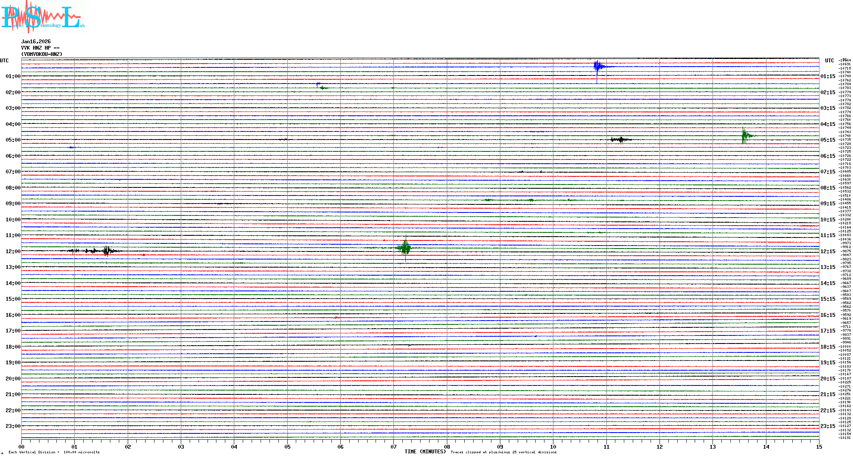Click the green burst near minute 13.5
The height and width of the screenshot is (458, 853).
[x=745, y=136]
